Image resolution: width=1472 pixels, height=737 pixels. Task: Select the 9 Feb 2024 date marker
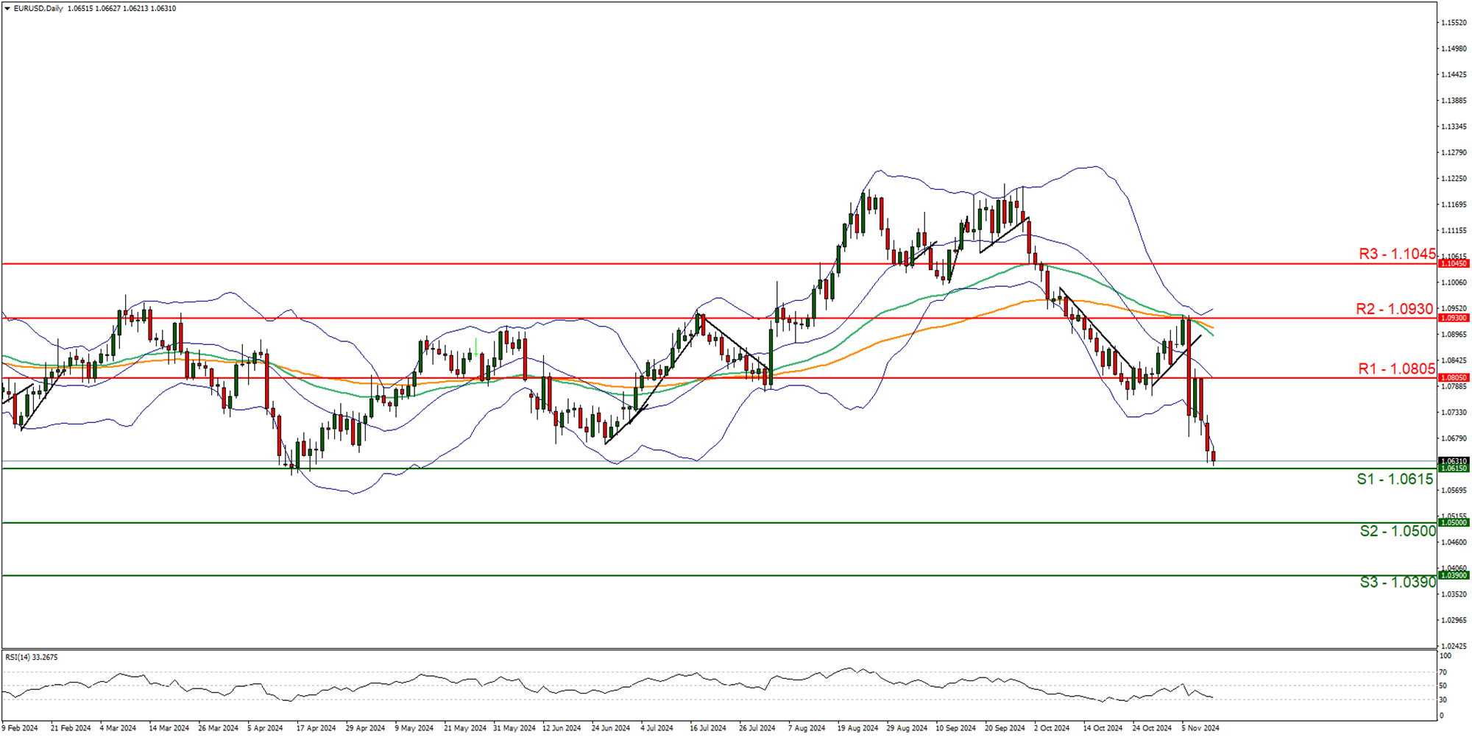pos(20,728)
